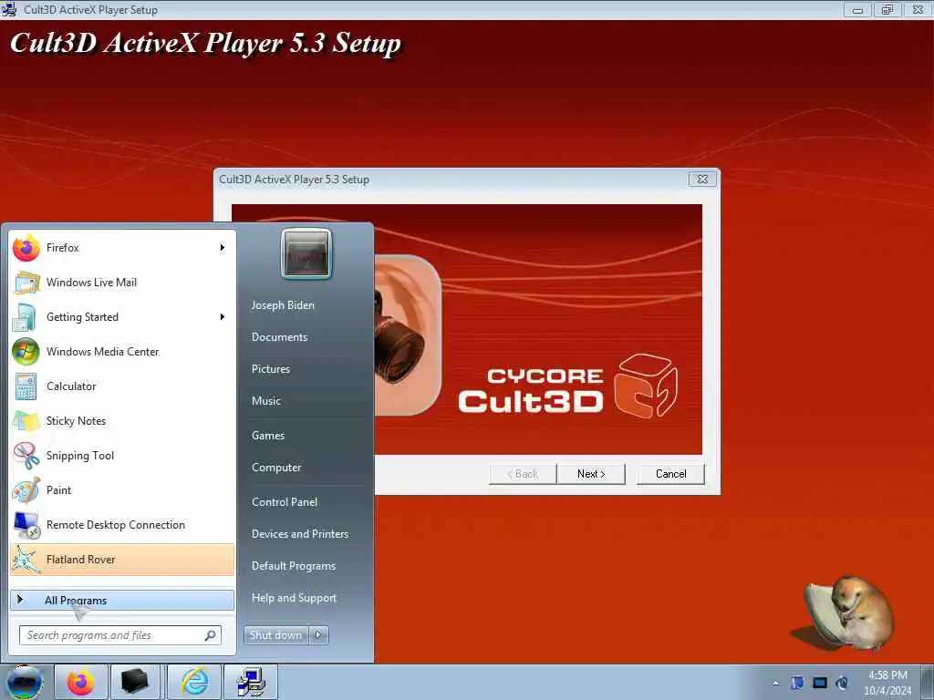Open Internet Explorer from taskbar
The width and height of the screenshot is (934, 700).
pyautogui.click(x=195, y=682)
